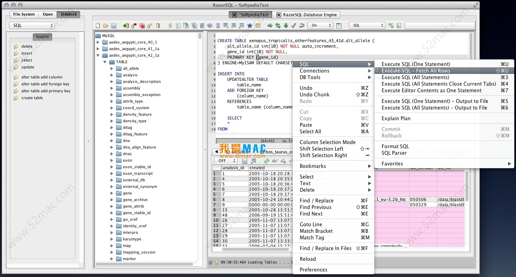This screenshot has height=277, width=516.
Task: Expand the alt_allele table node
Action: tap(112, 68)
